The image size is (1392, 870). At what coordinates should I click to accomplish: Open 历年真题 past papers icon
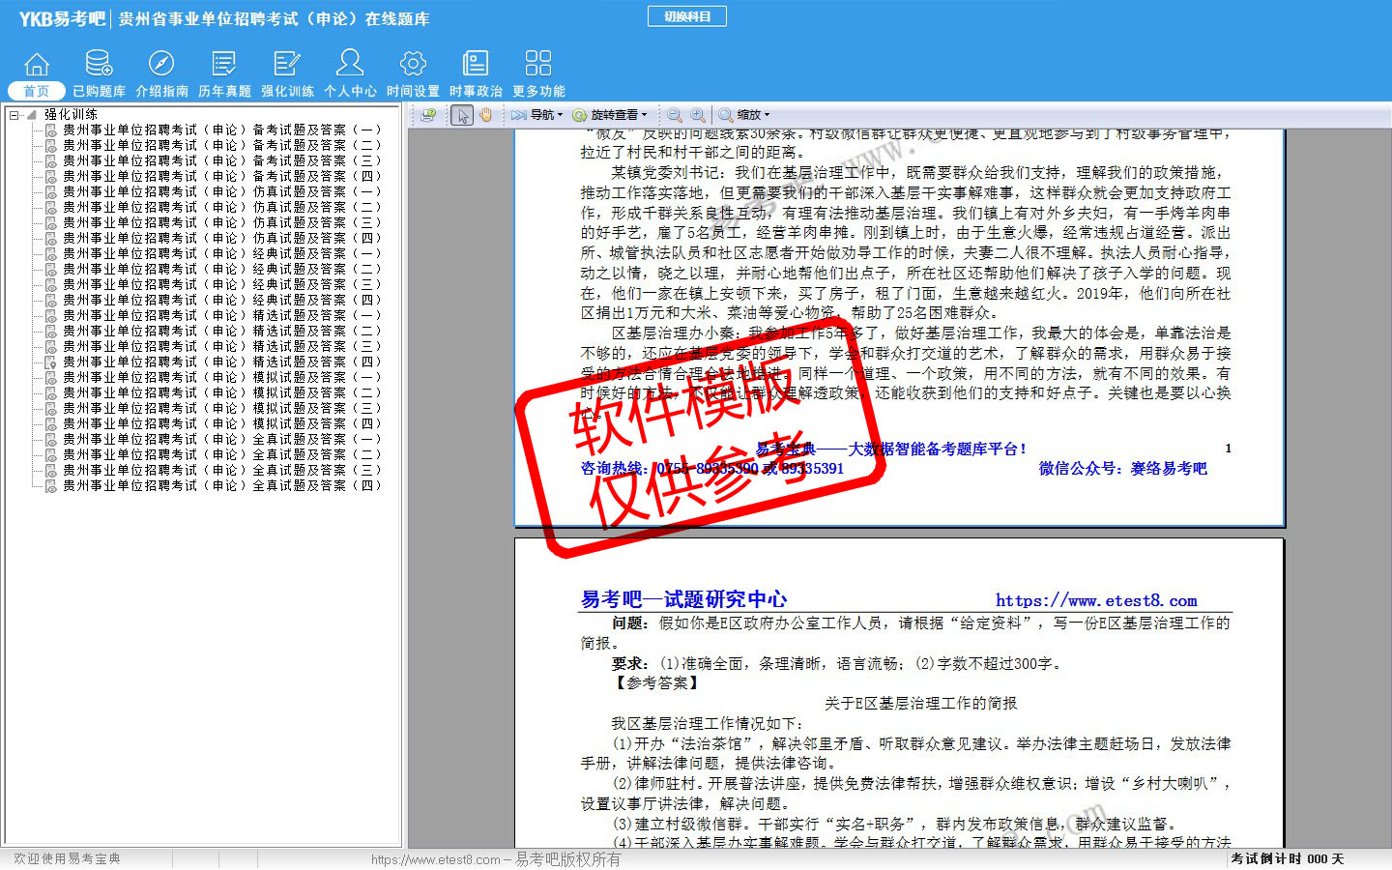[x=224, y=64]
